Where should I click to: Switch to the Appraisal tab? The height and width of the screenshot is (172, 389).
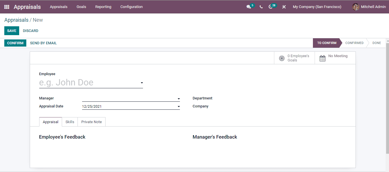pos(51,122)
